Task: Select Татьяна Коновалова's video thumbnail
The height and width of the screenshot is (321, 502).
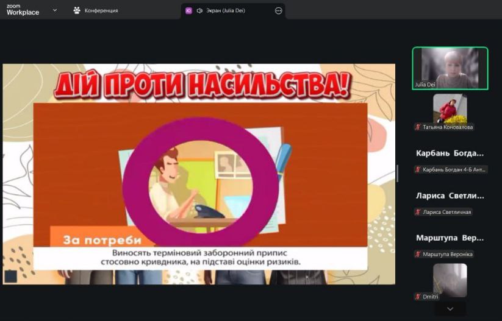Action: pyautogui.click(x=450, y=108)
